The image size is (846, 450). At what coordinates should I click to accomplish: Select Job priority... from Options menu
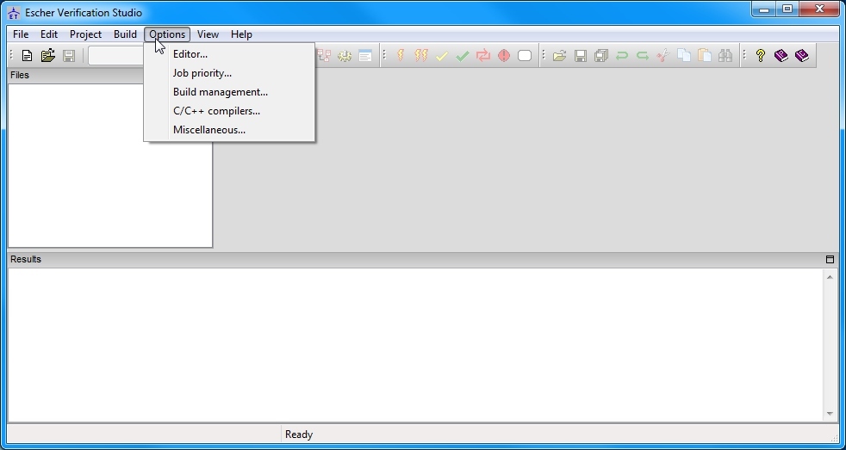[x=202, y=73]
